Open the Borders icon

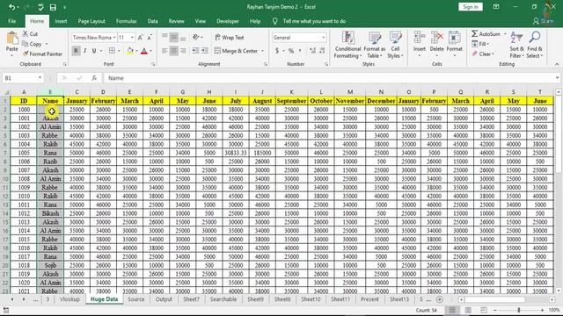[112, 51]
